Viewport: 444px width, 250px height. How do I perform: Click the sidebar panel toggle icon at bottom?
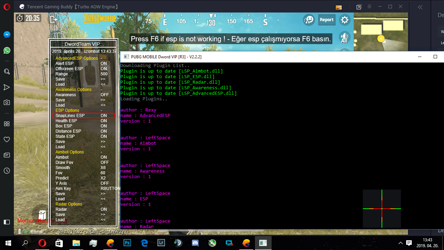tap(7, 222)
